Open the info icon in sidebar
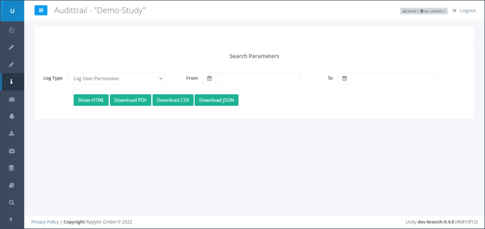485x229 pixels. (12, 82)
